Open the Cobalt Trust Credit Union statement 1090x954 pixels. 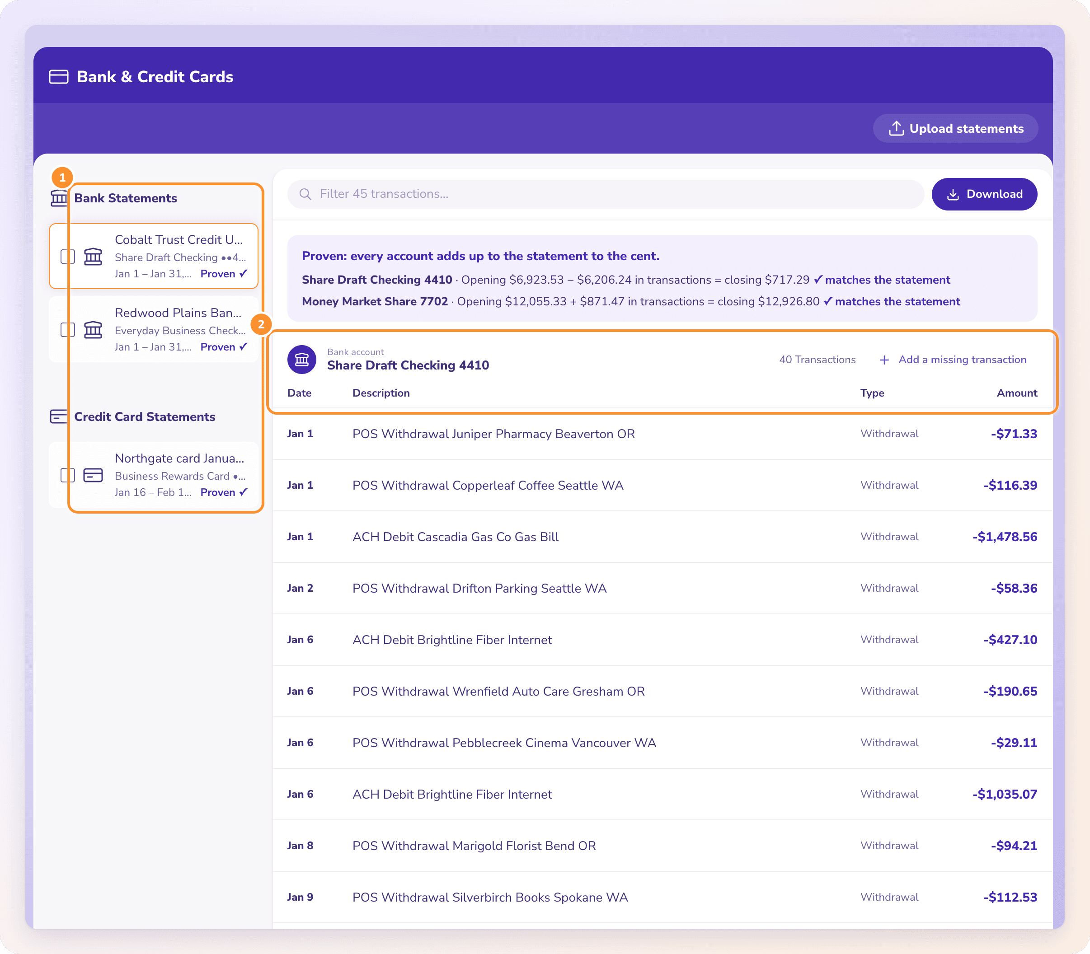tap(153, 256)
